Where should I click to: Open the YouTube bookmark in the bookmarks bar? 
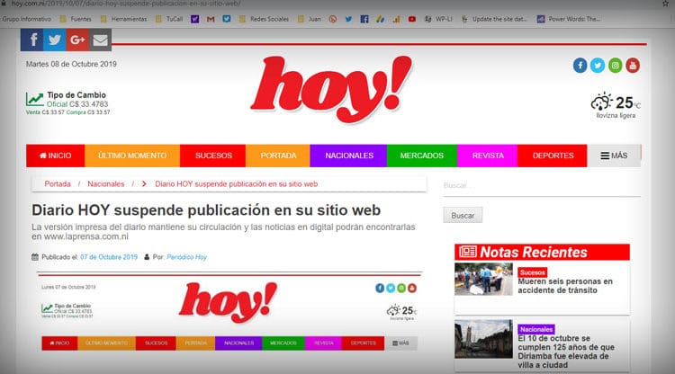coord(412,19)
